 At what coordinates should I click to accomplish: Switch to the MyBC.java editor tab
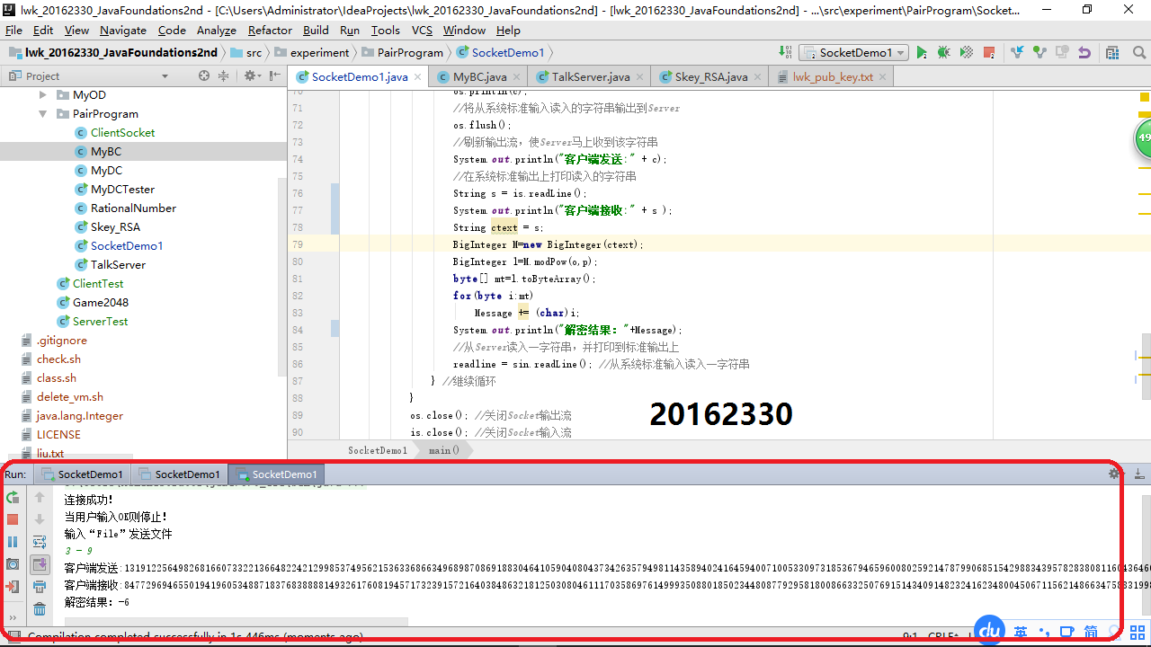pyautogui.click(x=479, y=76)
